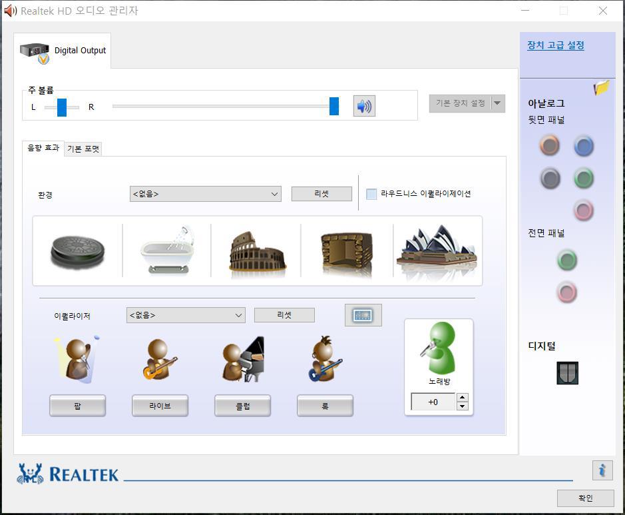Click the orange rear panel jack
Viewport: 625px width, 515px height.
550,145
